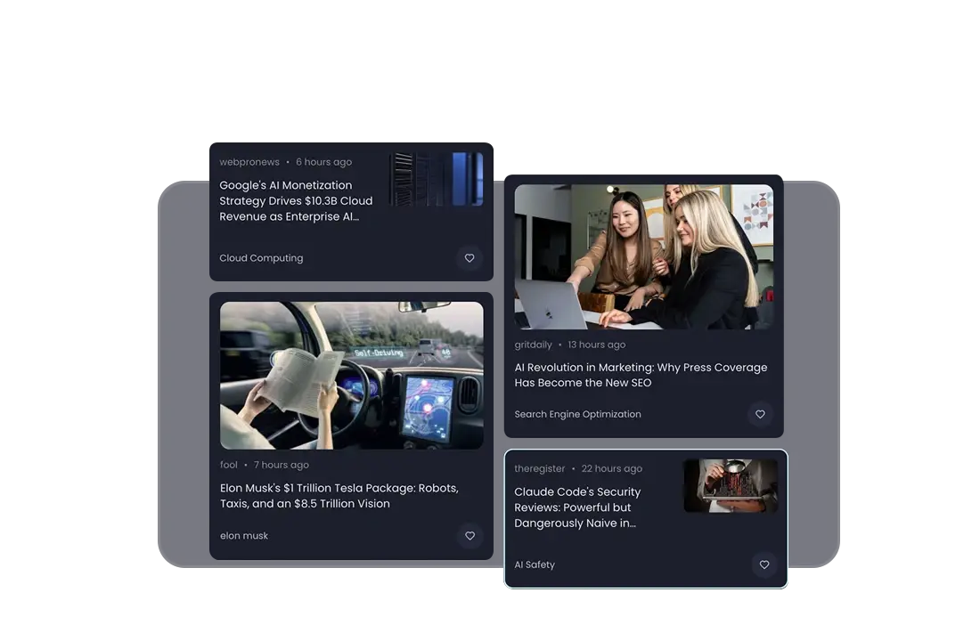Screen dimensions: 980x641
Task: Choose the AI Safety topic tag
Action: pos(535,564)
